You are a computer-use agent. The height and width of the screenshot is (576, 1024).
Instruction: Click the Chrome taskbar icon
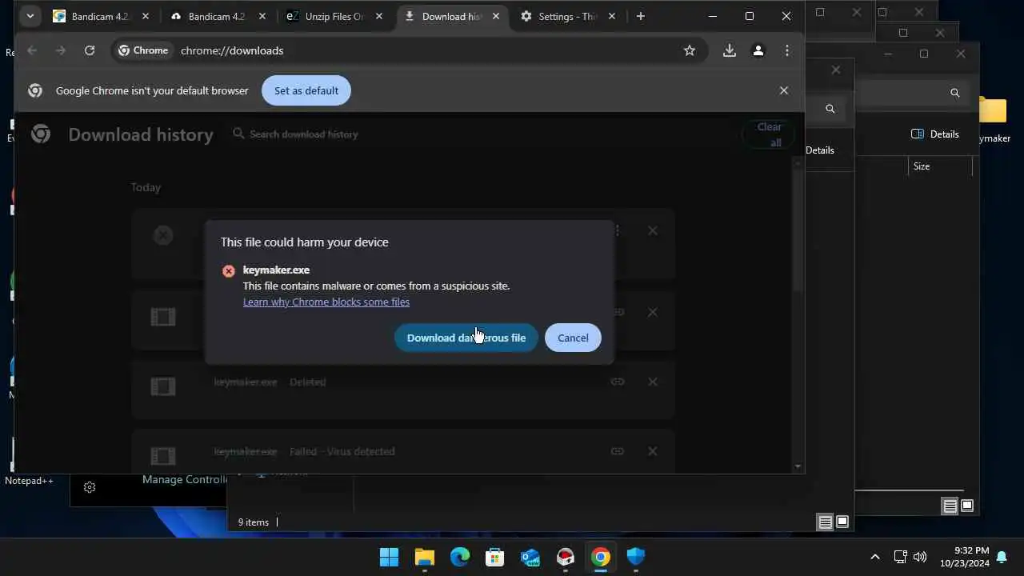[601, 557]
